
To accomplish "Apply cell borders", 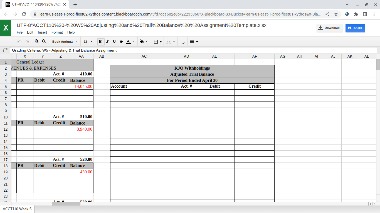I will pyautogui.click(x=156, y=42).
